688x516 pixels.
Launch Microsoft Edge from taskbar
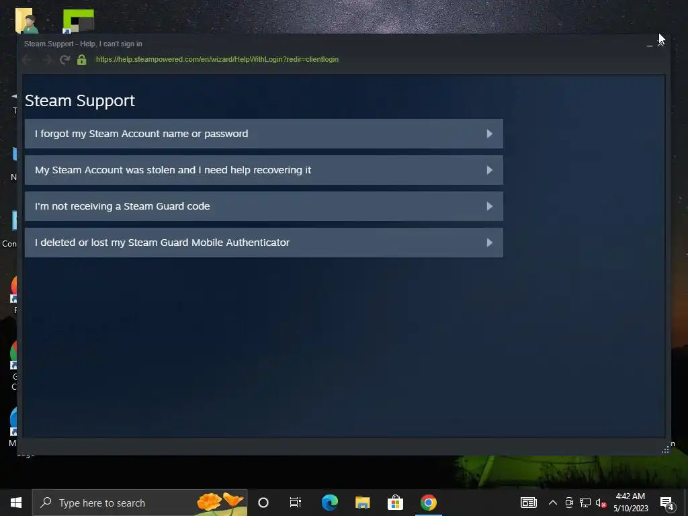click(x=329, y=503)
